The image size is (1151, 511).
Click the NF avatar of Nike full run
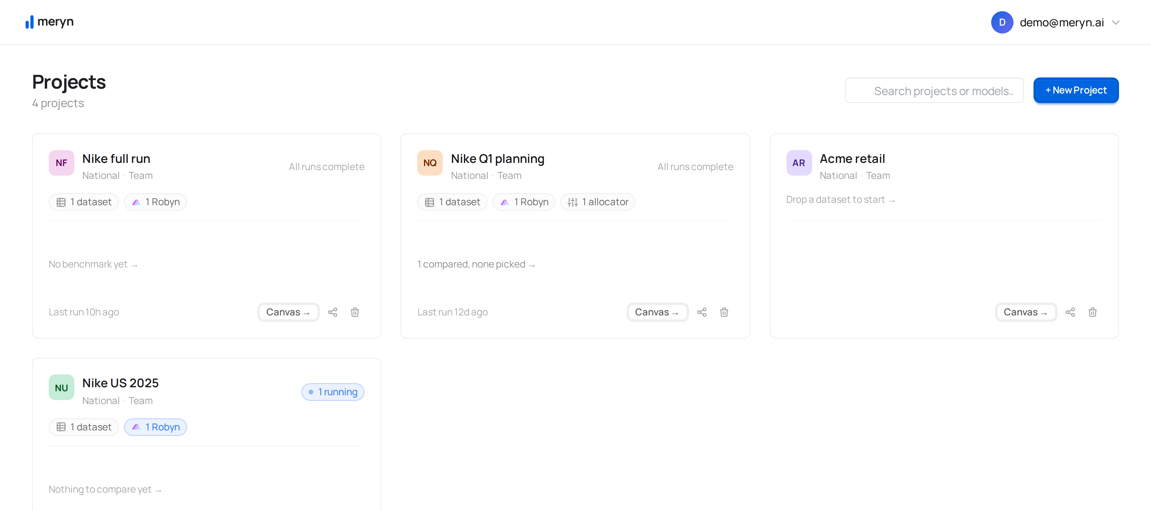click(x=61, y=163)
